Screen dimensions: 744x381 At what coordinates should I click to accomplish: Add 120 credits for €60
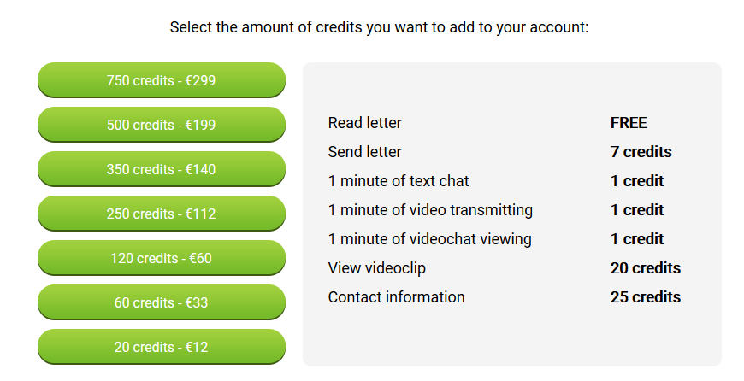[162, 258]
